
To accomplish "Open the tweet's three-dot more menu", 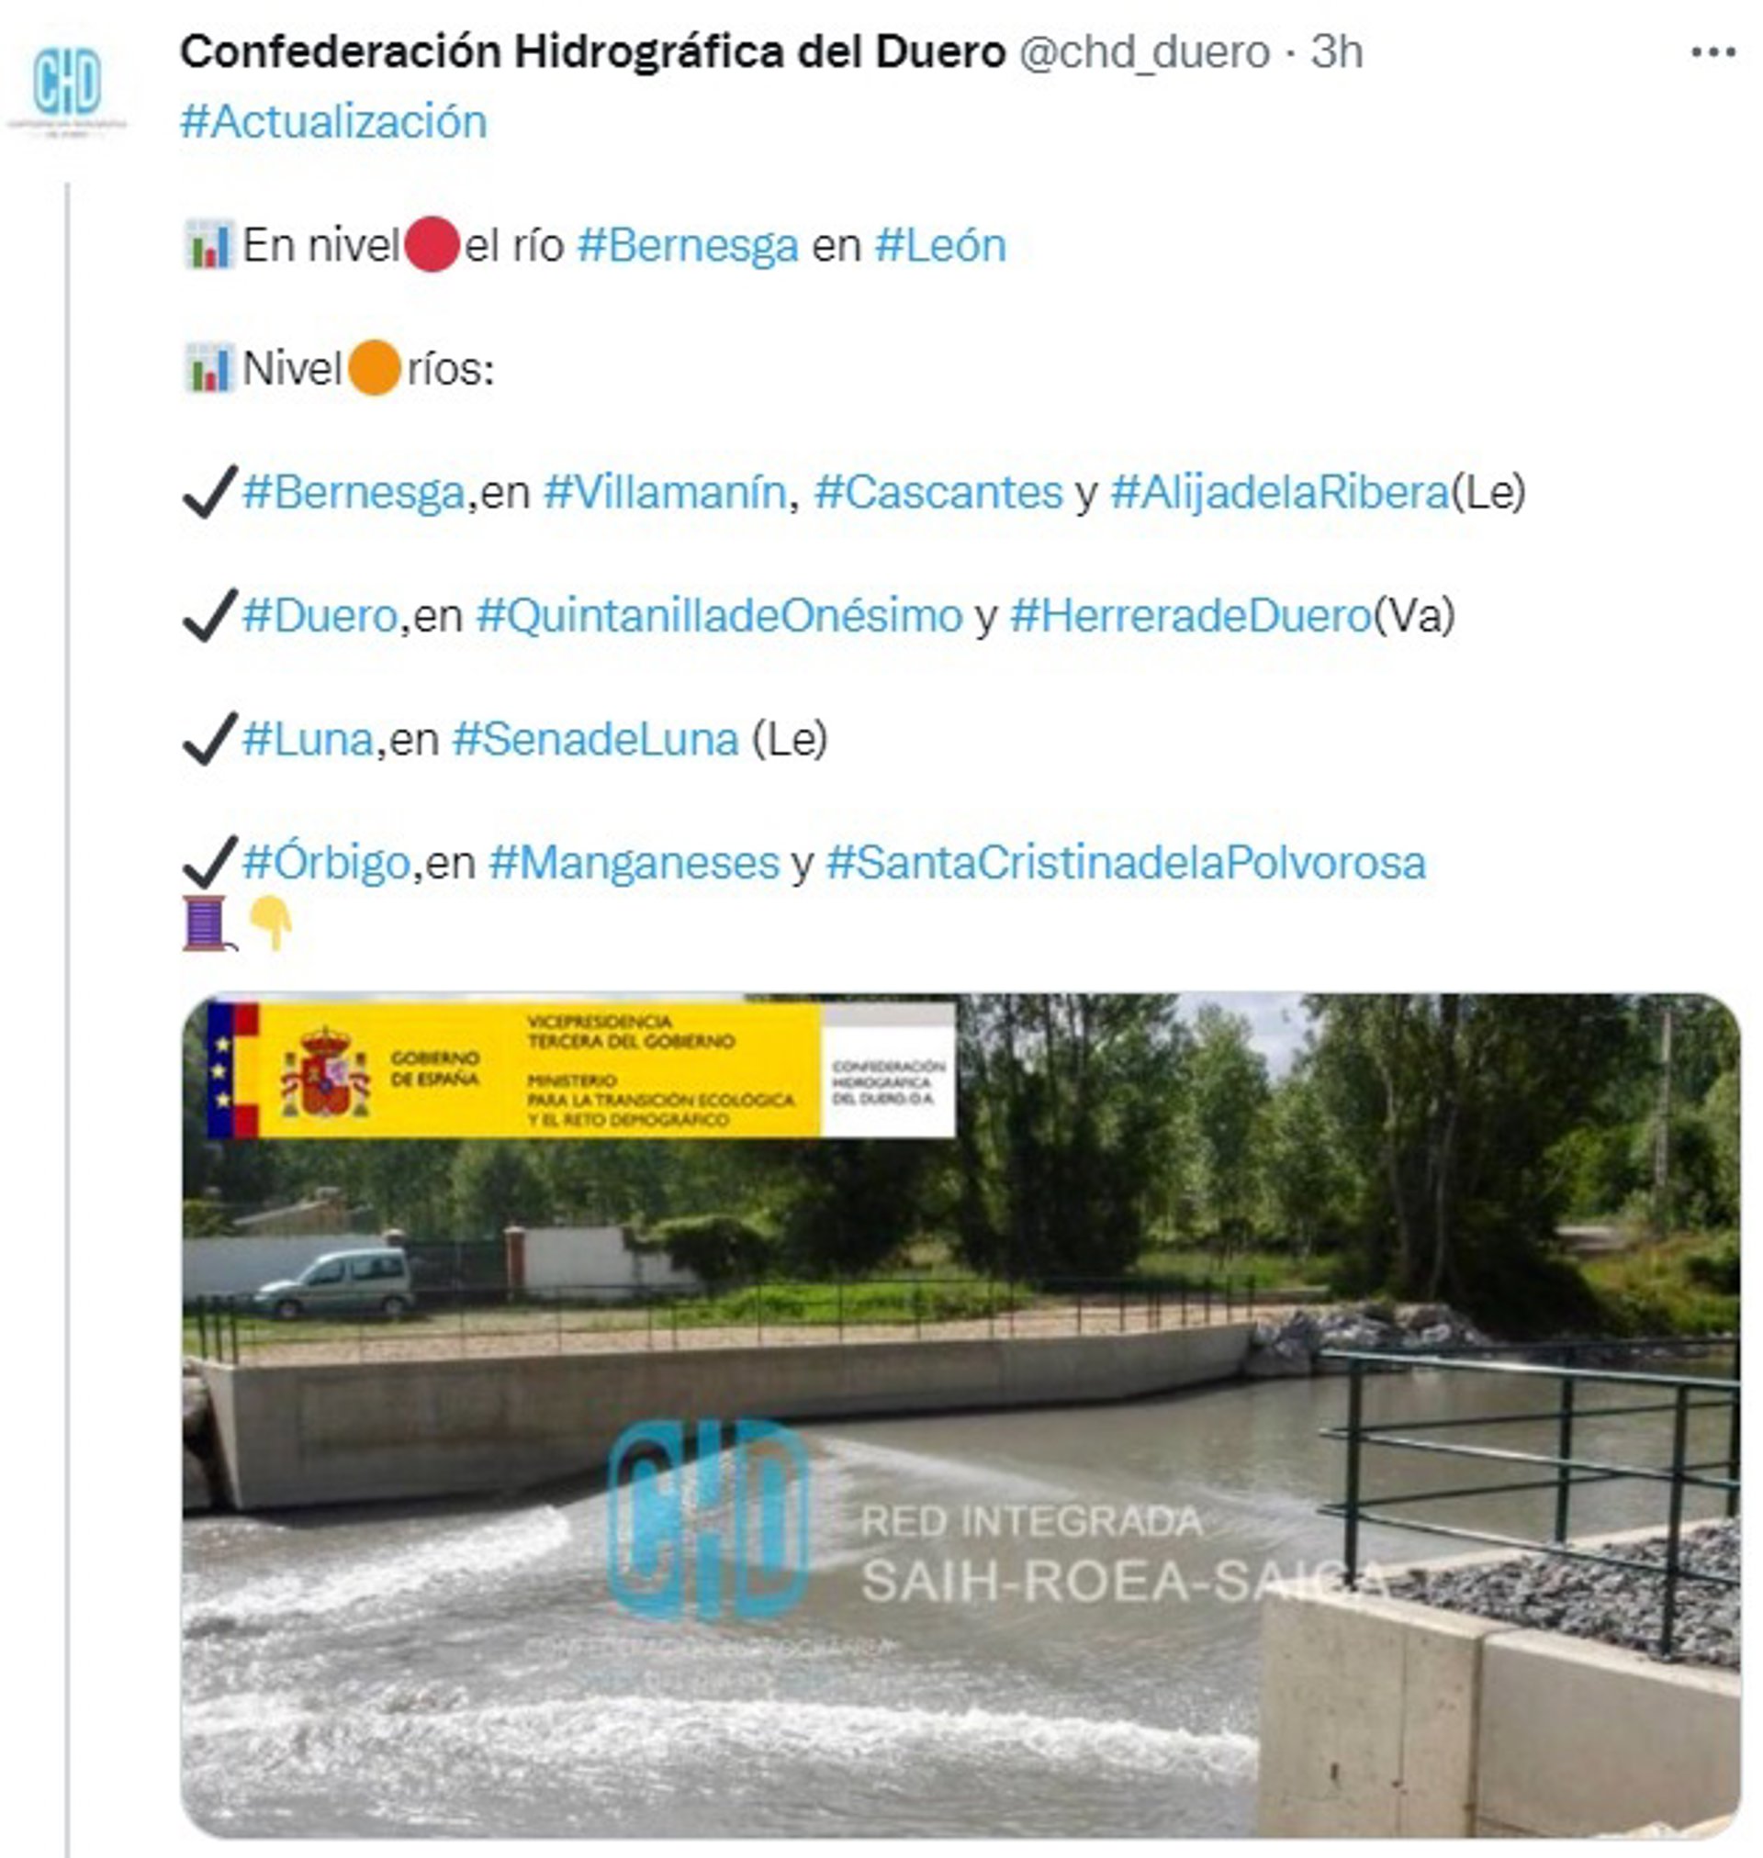I will click(1712, 53).
